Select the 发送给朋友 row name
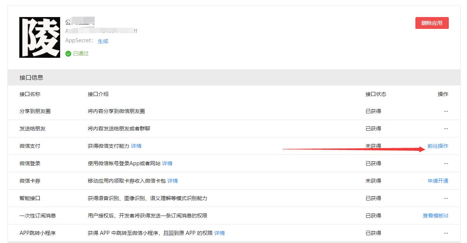This screenshot has width=467, height=243. click(x=33, y=129)
